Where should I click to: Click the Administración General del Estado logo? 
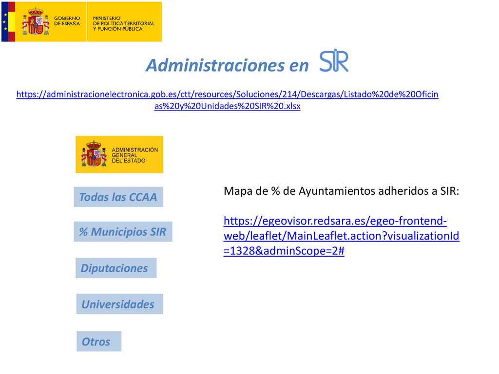click(119, 154)
